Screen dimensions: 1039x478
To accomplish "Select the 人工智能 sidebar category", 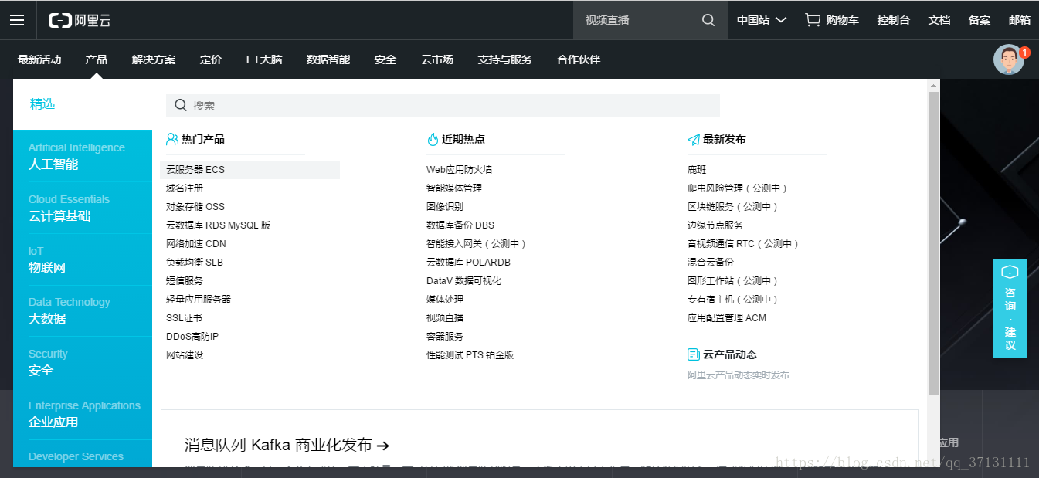I will pos(83,156).
